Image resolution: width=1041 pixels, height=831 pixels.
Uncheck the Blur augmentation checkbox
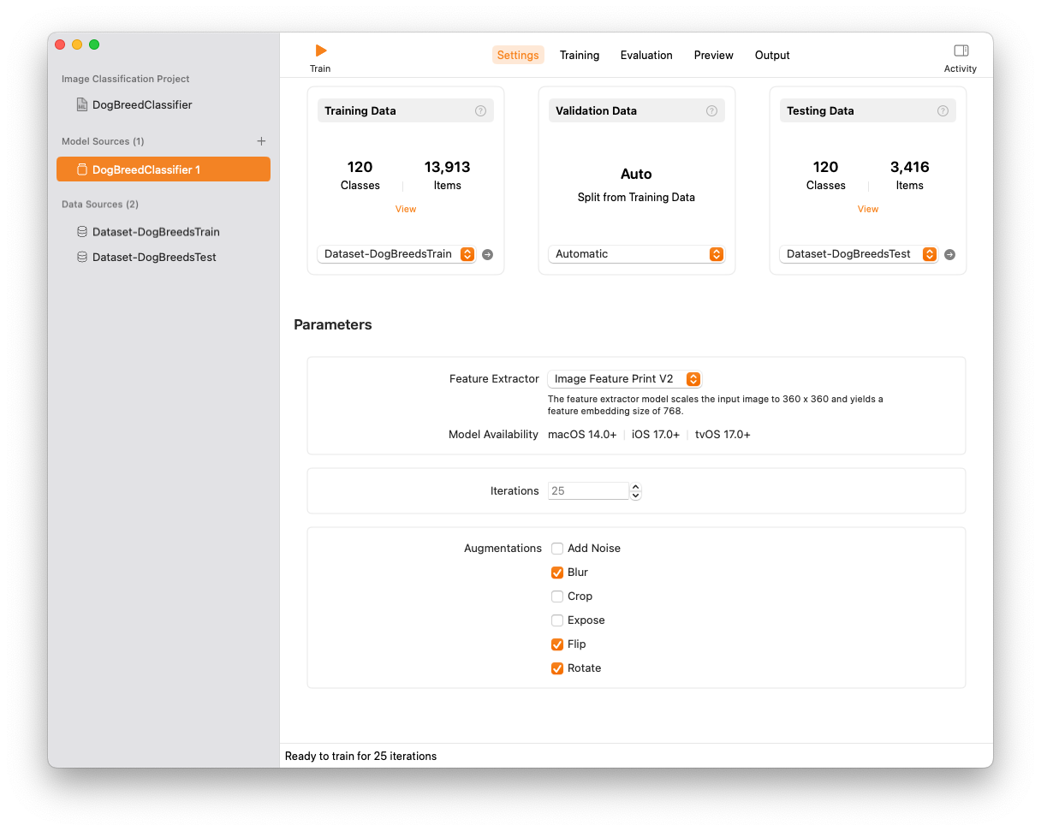click(557, 573)
